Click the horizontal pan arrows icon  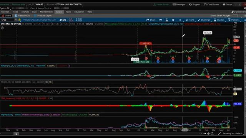pyautogui.click(x=205, y=133)
